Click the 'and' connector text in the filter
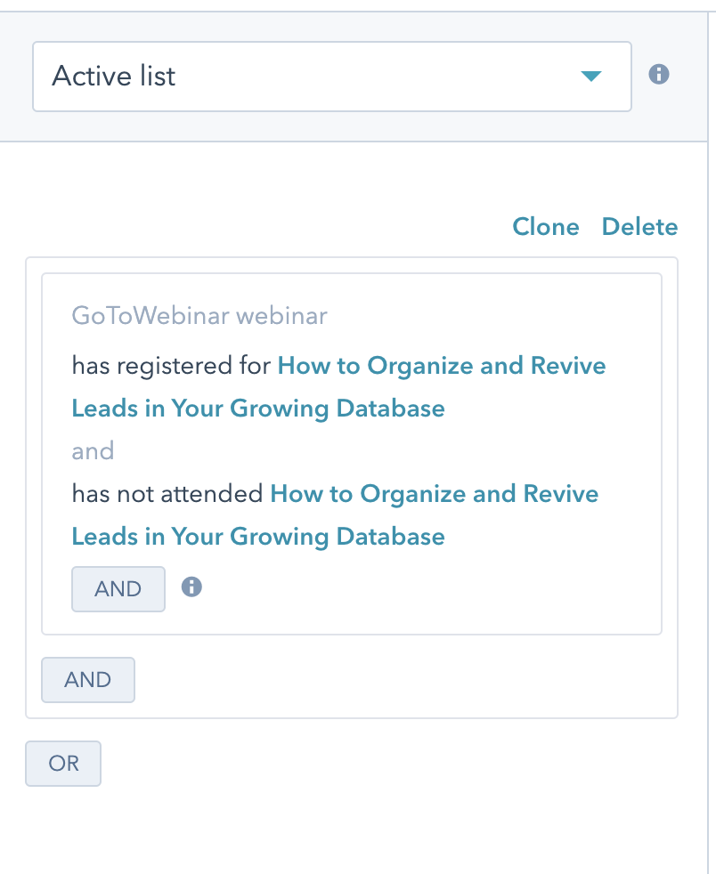716x874 pixels. tap(93, 451)
